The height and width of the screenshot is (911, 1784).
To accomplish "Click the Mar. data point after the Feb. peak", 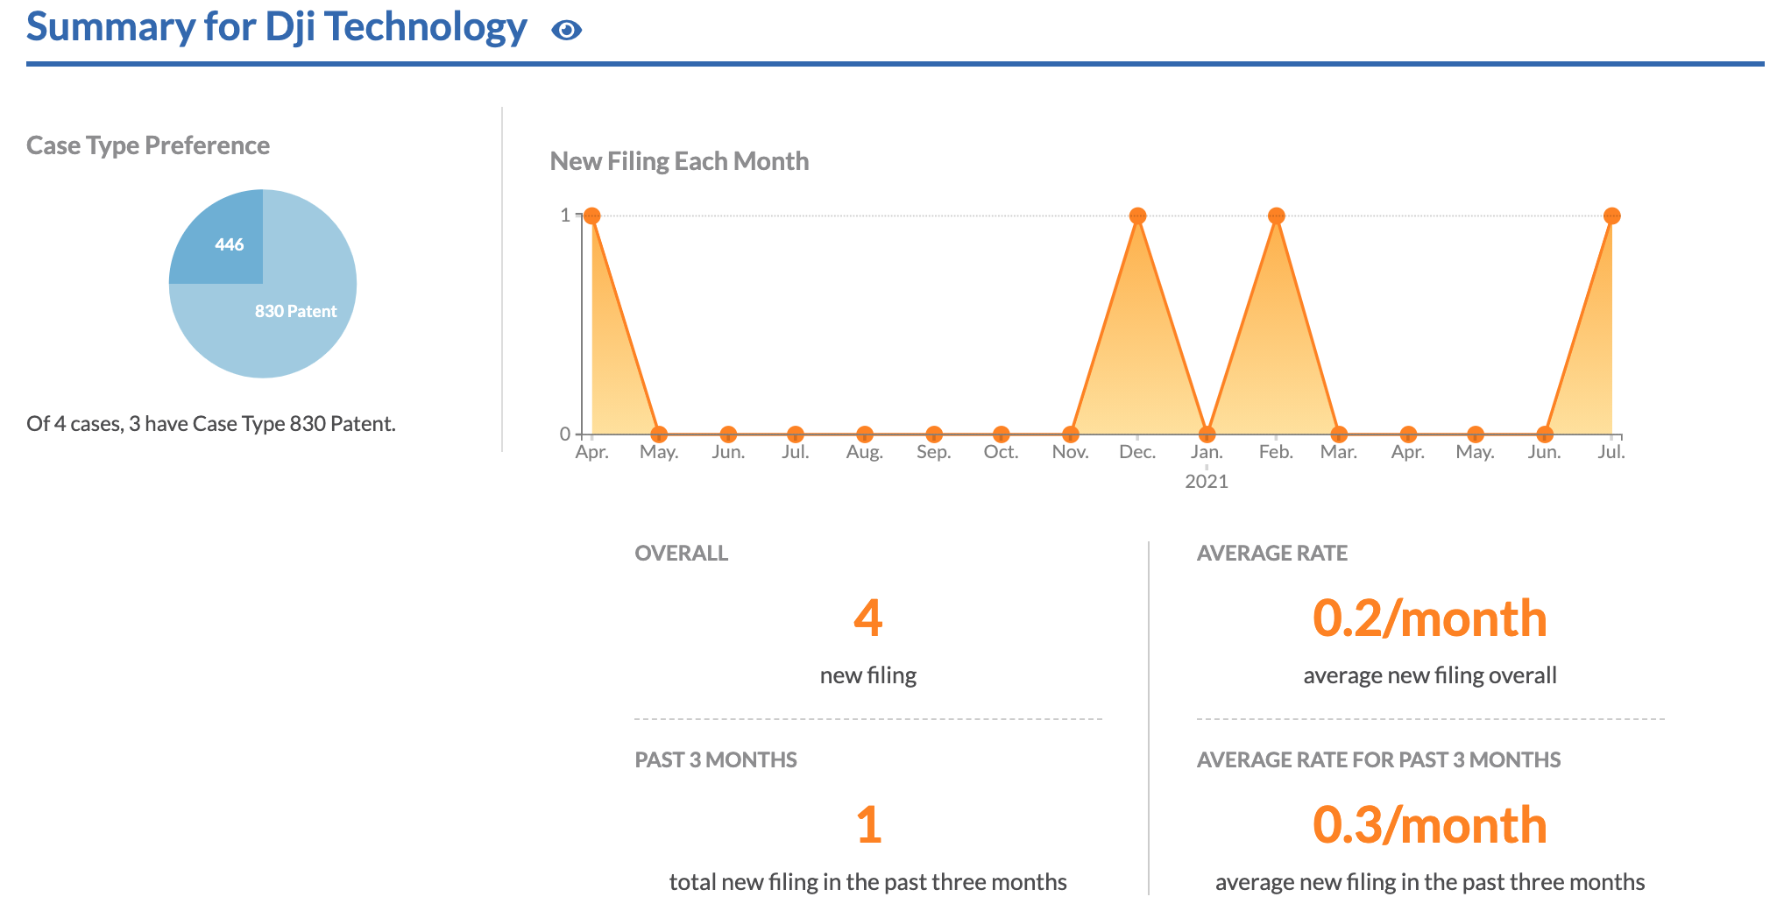I will [x=1339, y=434].
